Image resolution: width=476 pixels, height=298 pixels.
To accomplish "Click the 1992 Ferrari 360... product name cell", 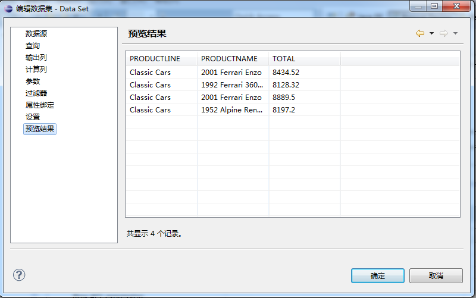I will 233,84.
